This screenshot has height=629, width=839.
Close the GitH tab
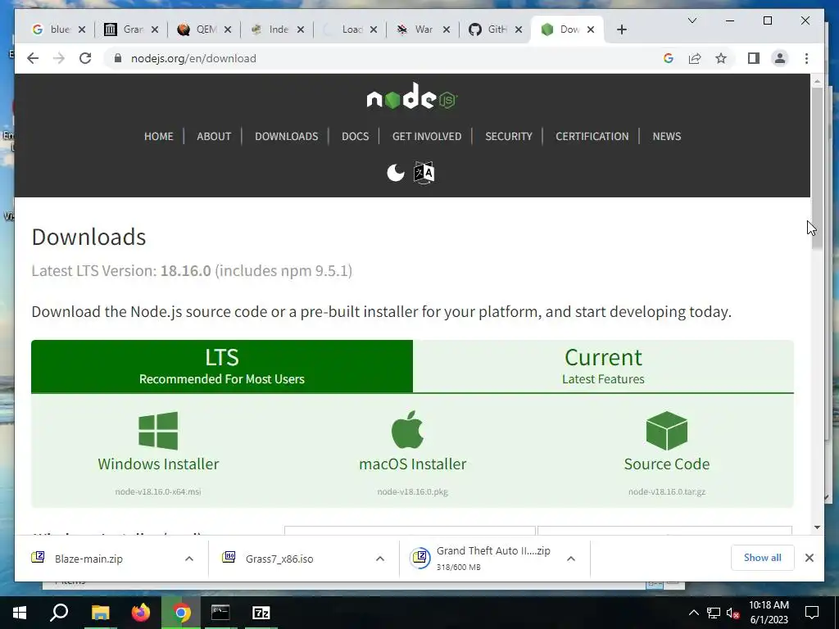(x=519, y=29)
